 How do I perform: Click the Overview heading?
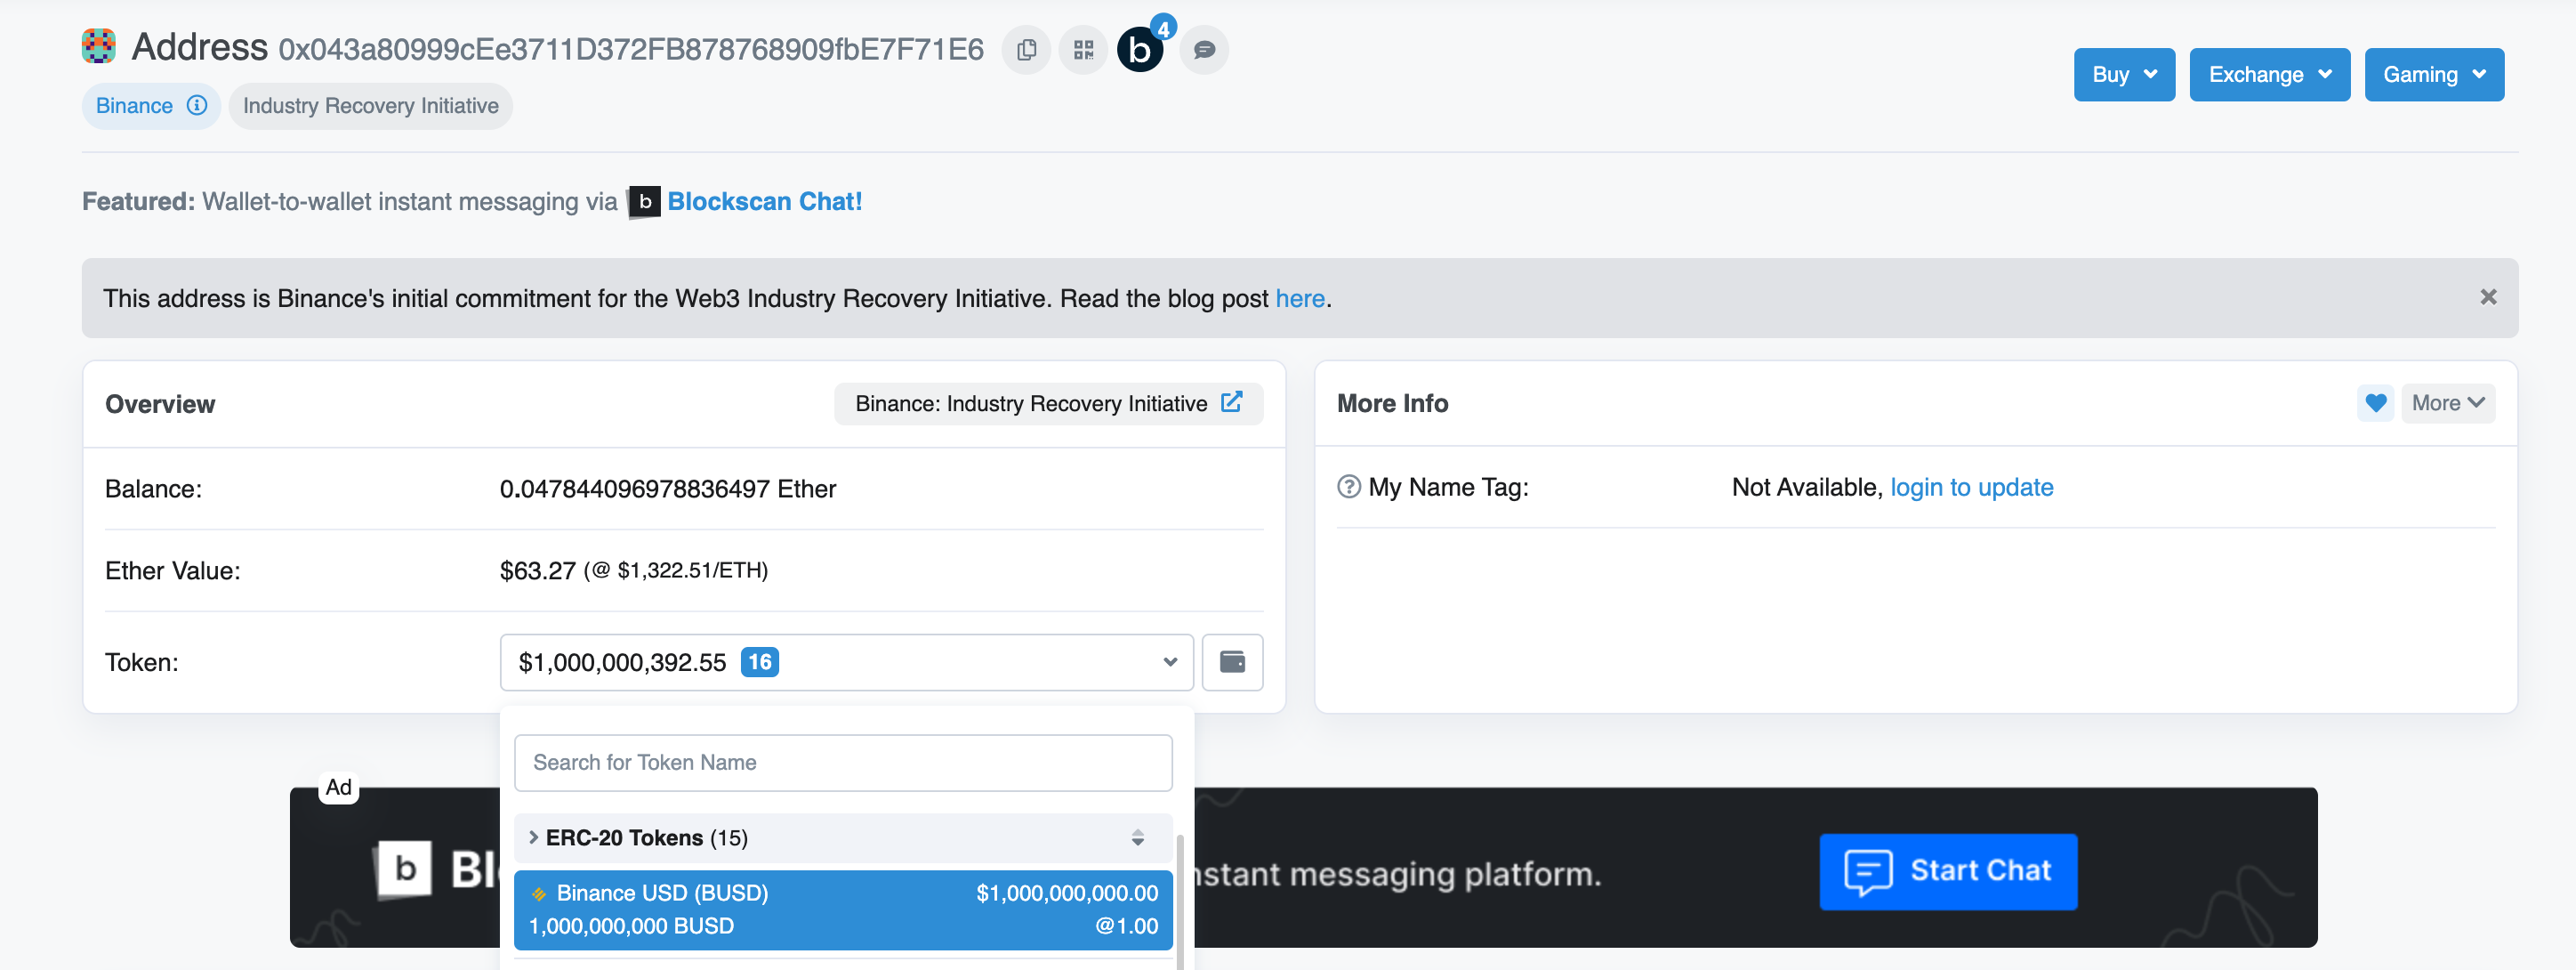coord(160,404)
